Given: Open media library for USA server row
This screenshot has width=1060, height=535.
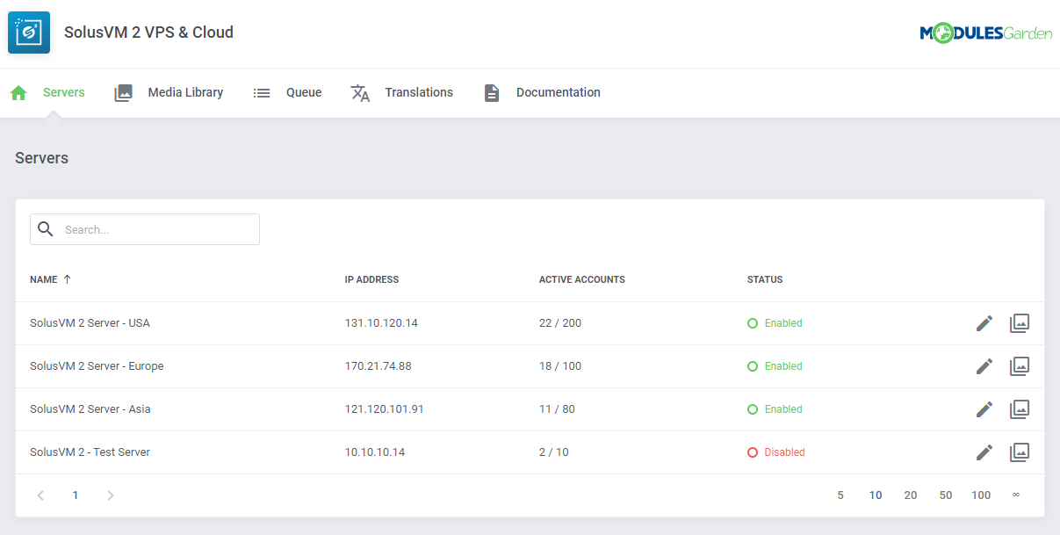Looking at the screenshot, I should click(x=1019, y=323).
